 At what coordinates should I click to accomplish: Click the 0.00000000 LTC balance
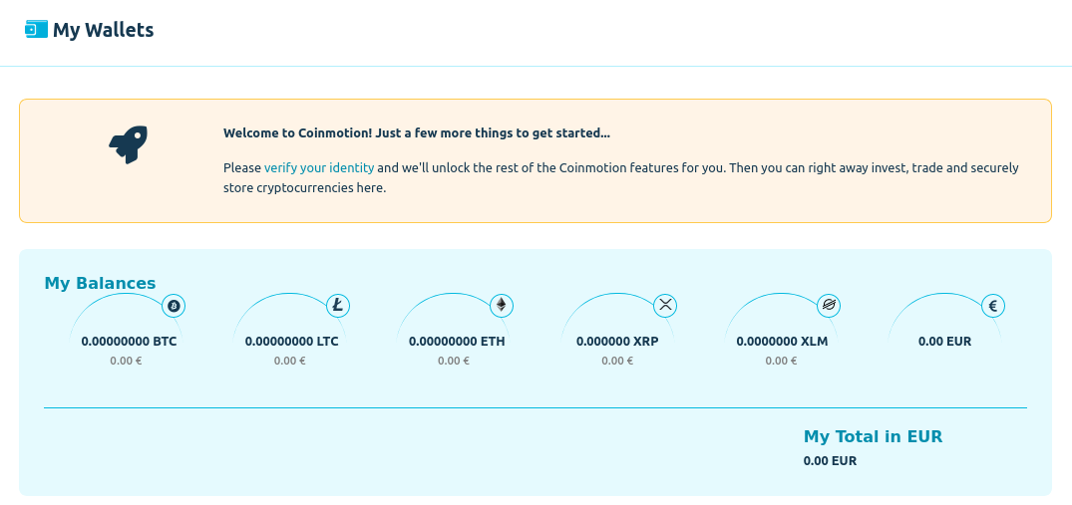tap(292, 342)
